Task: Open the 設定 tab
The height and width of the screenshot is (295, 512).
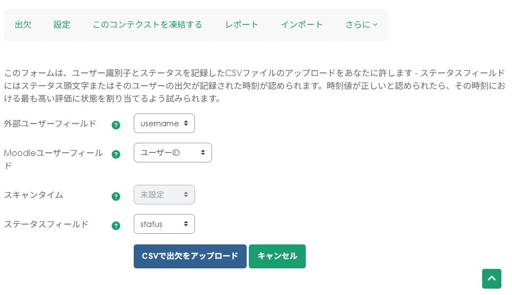Action: pyautogui.click(x=62, y=24)
